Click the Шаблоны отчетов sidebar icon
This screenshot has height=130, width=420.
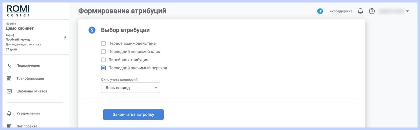9,91
